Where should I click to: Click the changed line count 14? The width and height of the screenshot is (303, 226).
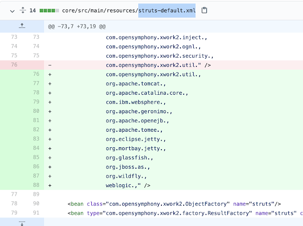click(x=33, y=10)
